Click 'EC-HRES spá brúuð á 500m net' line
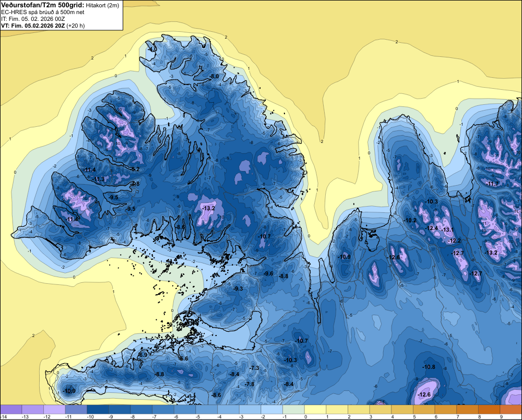Screen dimensions: 522x420 (x=42, y=12)
